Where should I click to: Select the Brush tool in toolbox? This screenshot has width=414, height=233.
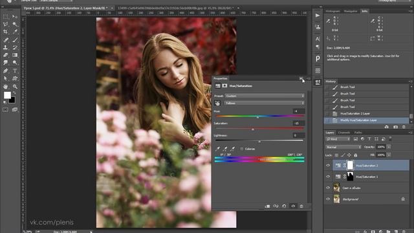point(15,40)
